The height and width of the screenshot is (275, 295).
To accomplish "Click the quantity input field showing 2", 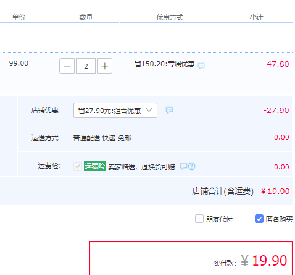I will click(86, 66).
